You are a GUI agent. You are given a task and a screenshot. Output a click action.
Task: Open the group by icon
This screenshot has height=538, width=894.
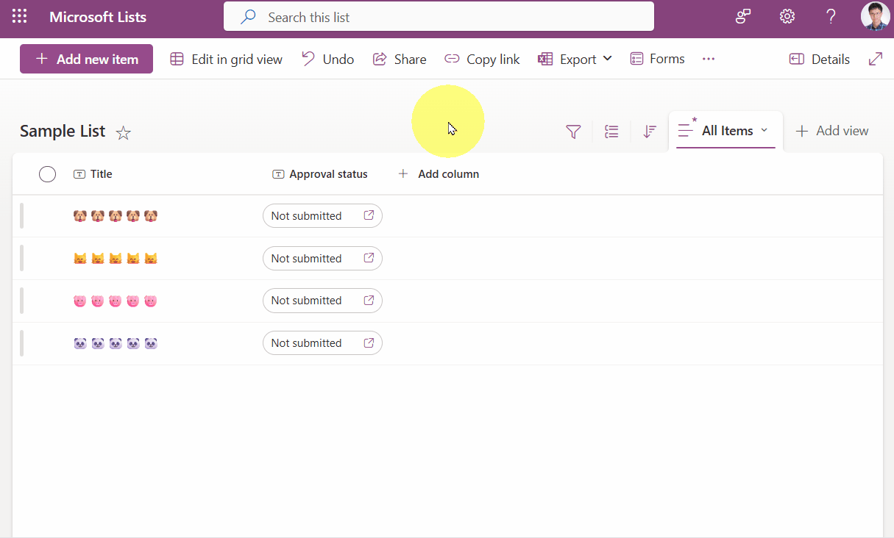(611, 132)
